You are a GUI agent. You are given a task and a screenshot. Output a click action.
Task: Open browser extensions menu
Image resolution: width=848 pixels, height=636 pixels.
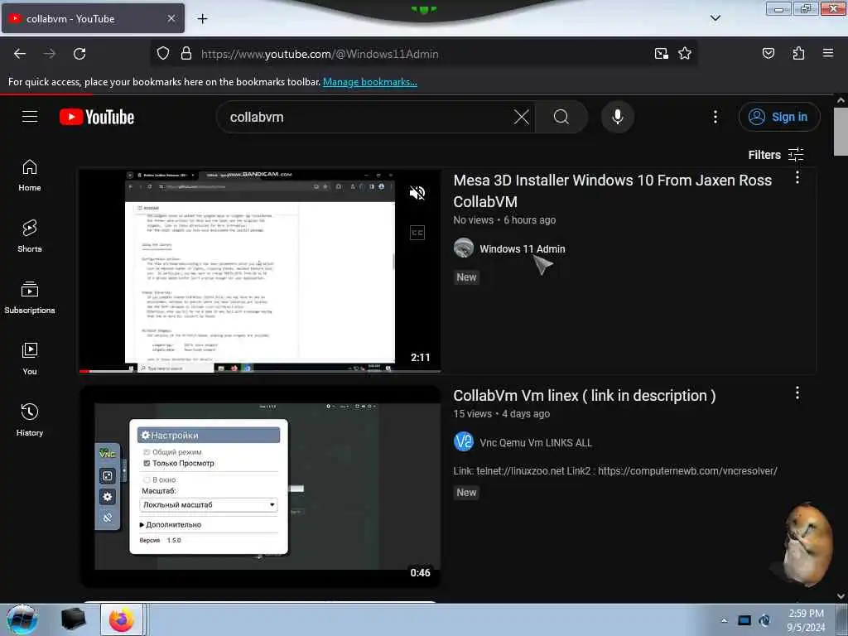pyautogui.click(x=798, y=54)
